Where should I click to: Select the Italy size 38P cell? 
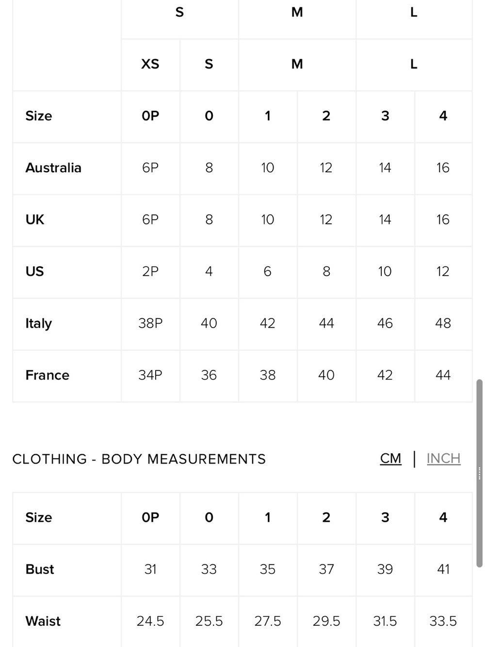(x=150, y=323)
